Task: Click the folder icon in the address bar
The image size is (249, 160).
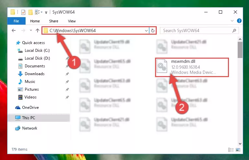Action: [46, 30]
